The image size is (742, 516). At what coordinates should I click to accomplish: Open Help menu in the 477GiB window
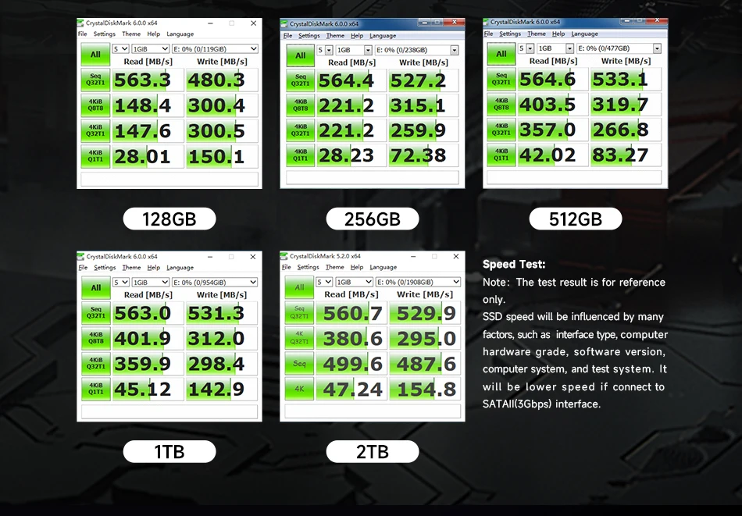point(558,34)
